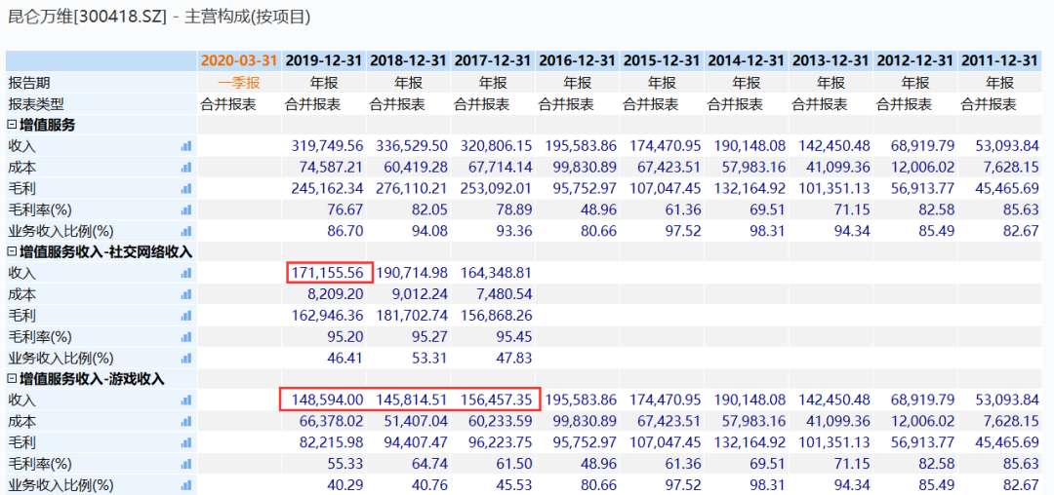View chart icon of 游戏收入 业务收入比例(%) row

[x=186, y=485]
